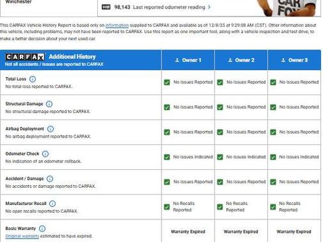Click 'Warranty Expired' under Owner 1
The height and width of the screenshot is (242, 323).
188,231
